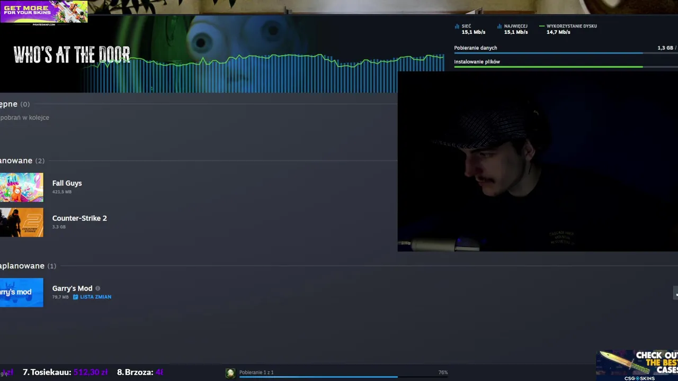Viewport: 678px width, 381px height.
Task: Click the bottom Pobieranie 1 z 1 progress bar
Action: (x=343, y=377)
